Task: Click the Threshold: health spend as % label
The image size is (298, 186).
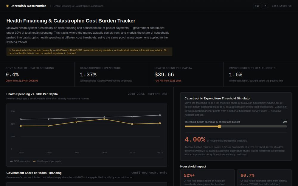Action: (x=212, y=122)
